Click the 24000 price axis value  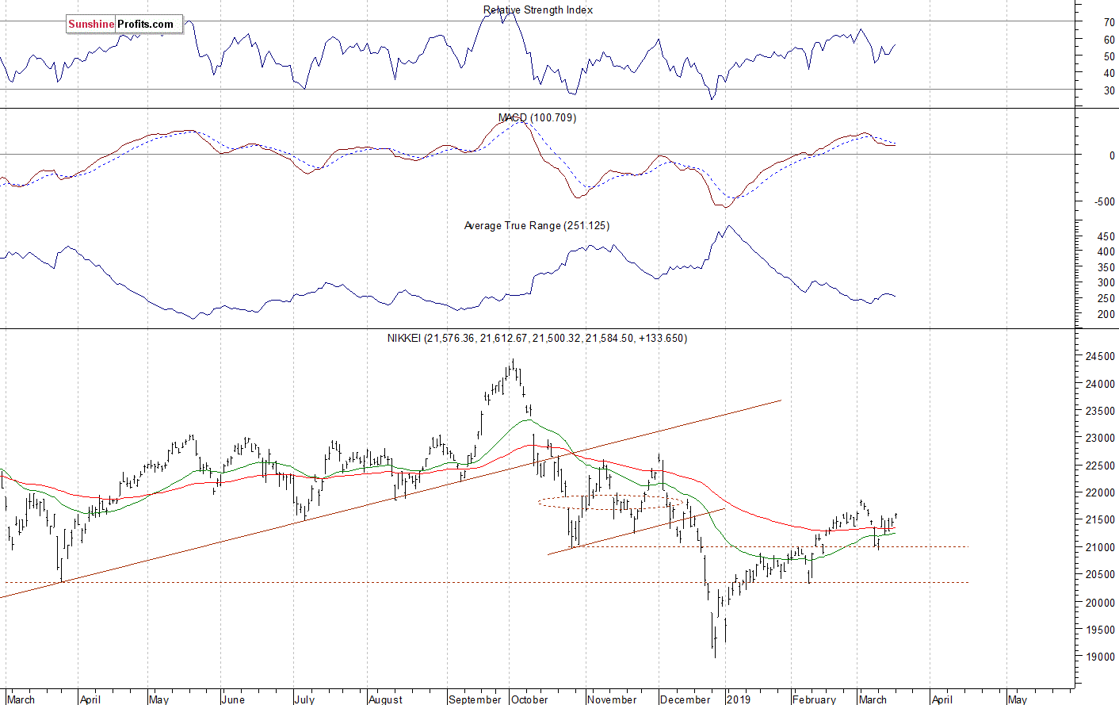click(1100, 384)
